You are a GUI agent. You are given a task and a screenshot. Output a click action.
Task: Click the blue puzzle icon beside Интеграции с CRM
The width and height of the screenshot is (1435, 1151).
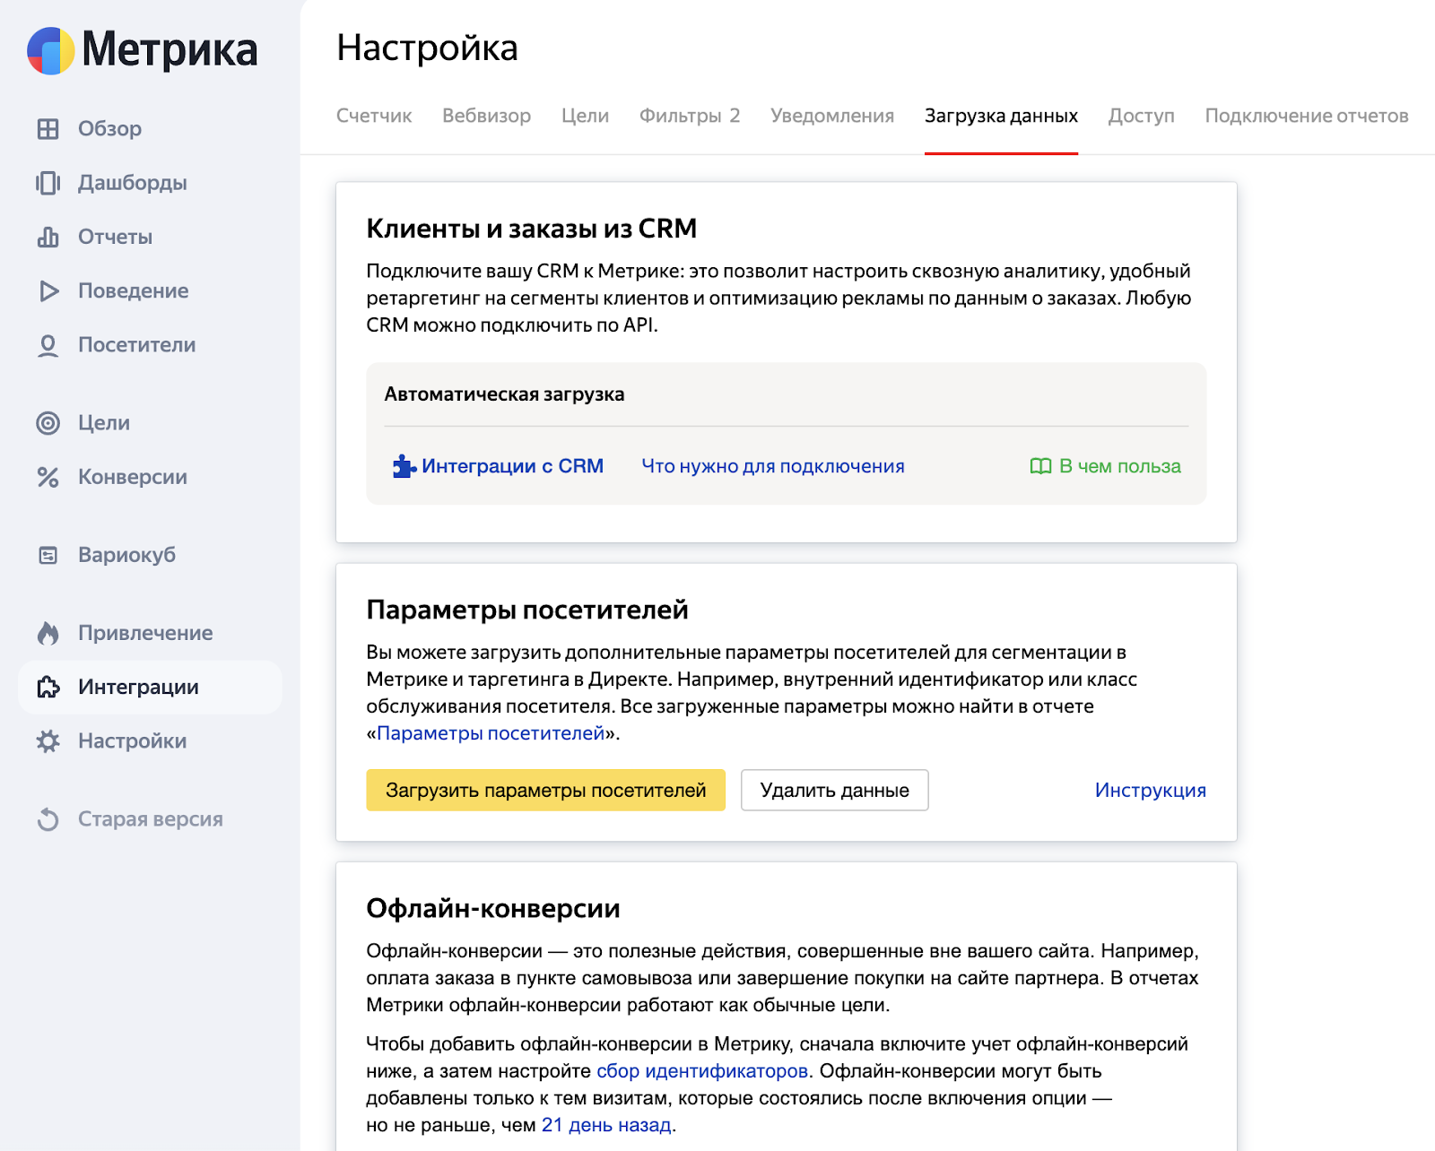click(404, 466)
